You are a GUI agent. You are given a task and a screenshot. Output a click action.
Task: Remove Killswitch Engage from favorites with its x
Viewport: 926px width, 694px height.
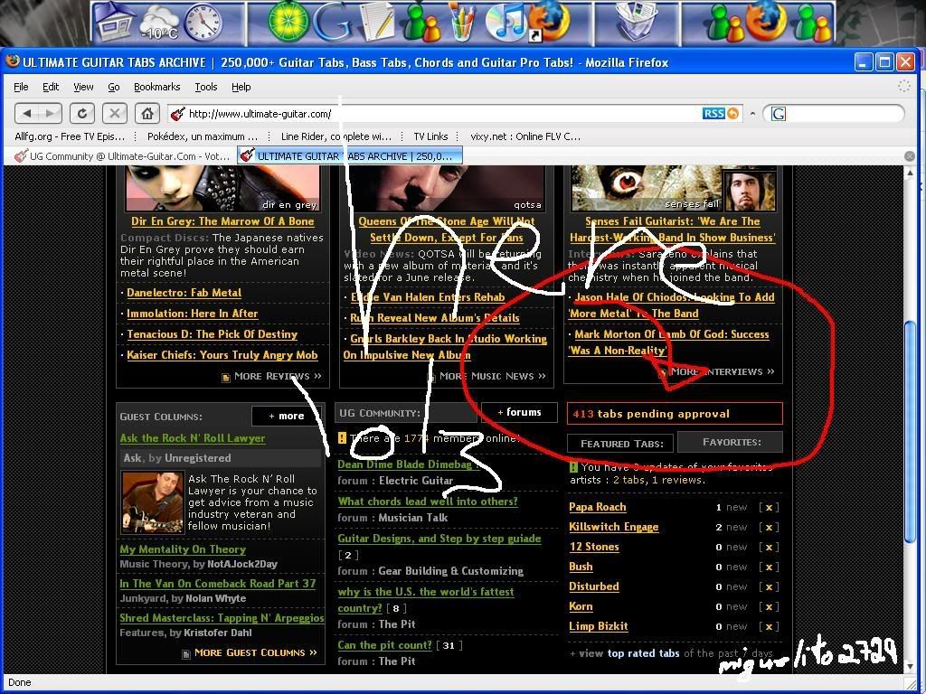[x=769, y=528]
